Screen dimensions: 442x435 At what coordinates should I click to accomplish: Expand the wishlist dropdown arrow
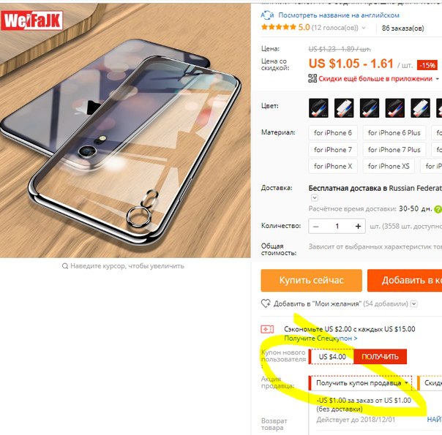point(413,304)
